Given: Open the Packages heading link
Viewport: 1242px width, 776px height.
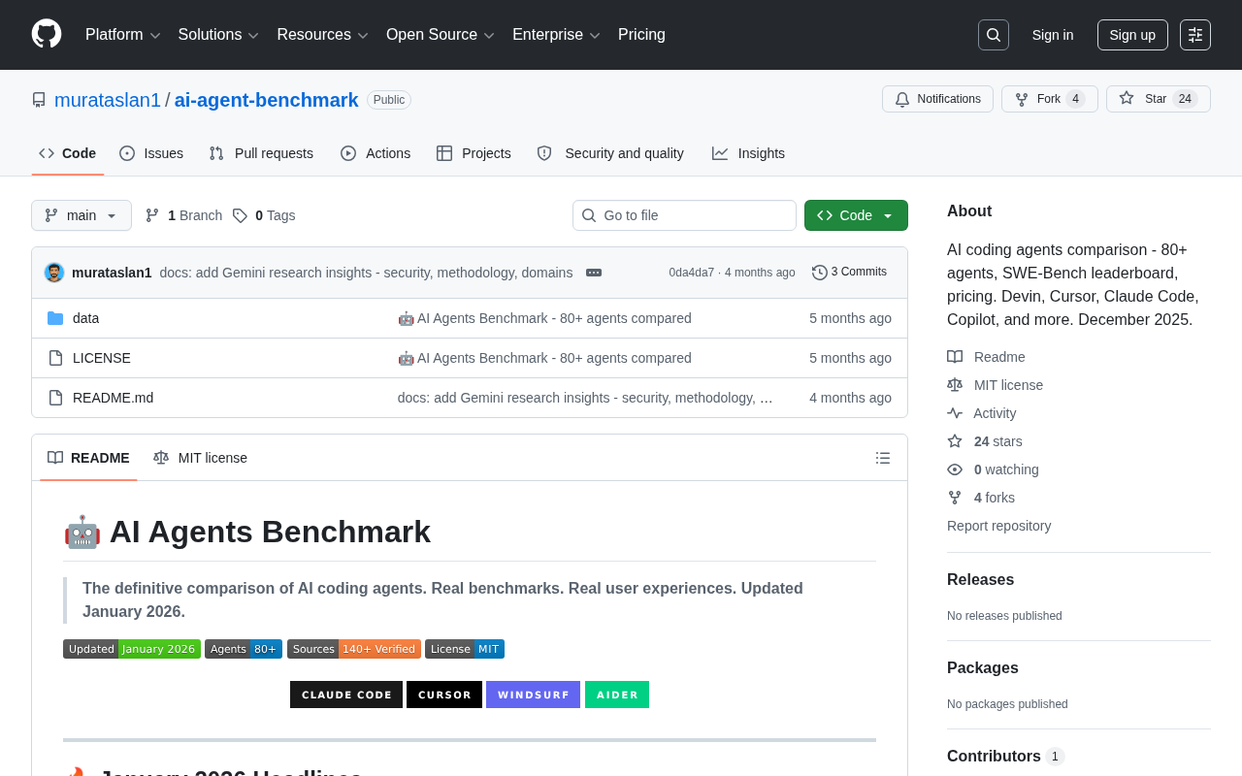Looking at the screenshot, I should pyautogui.click(x=983, y=668).
